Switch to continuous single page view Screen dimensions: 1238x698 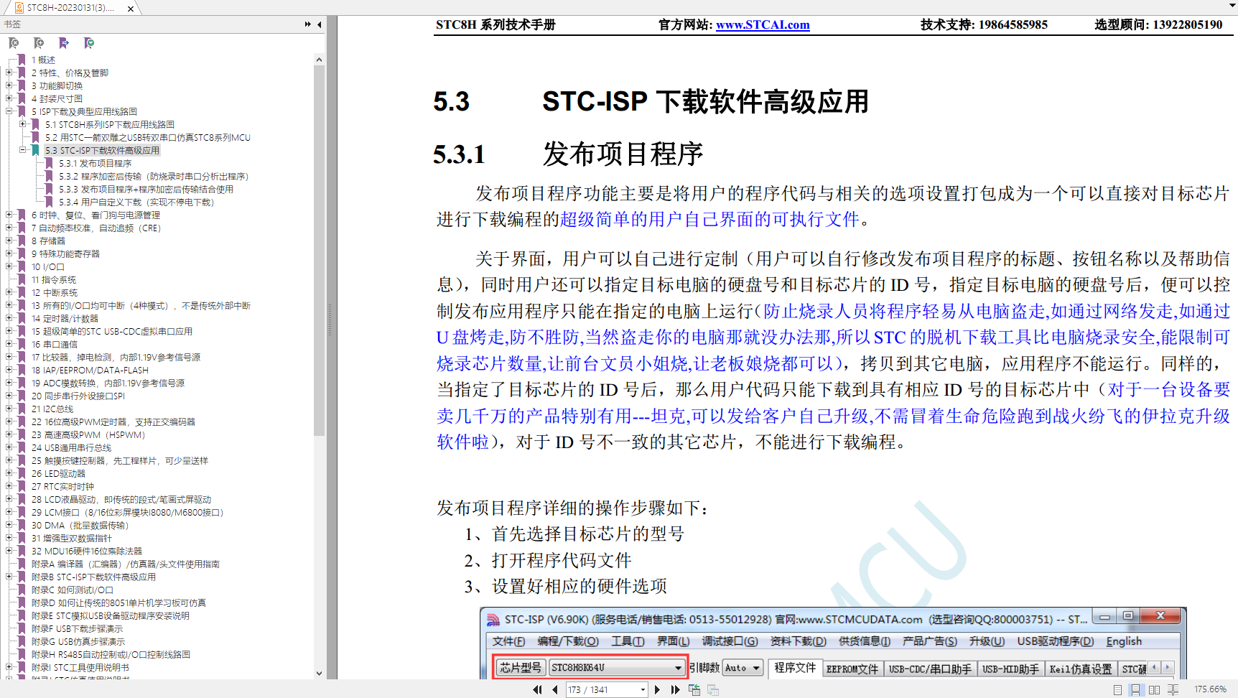pos(1135,689)
